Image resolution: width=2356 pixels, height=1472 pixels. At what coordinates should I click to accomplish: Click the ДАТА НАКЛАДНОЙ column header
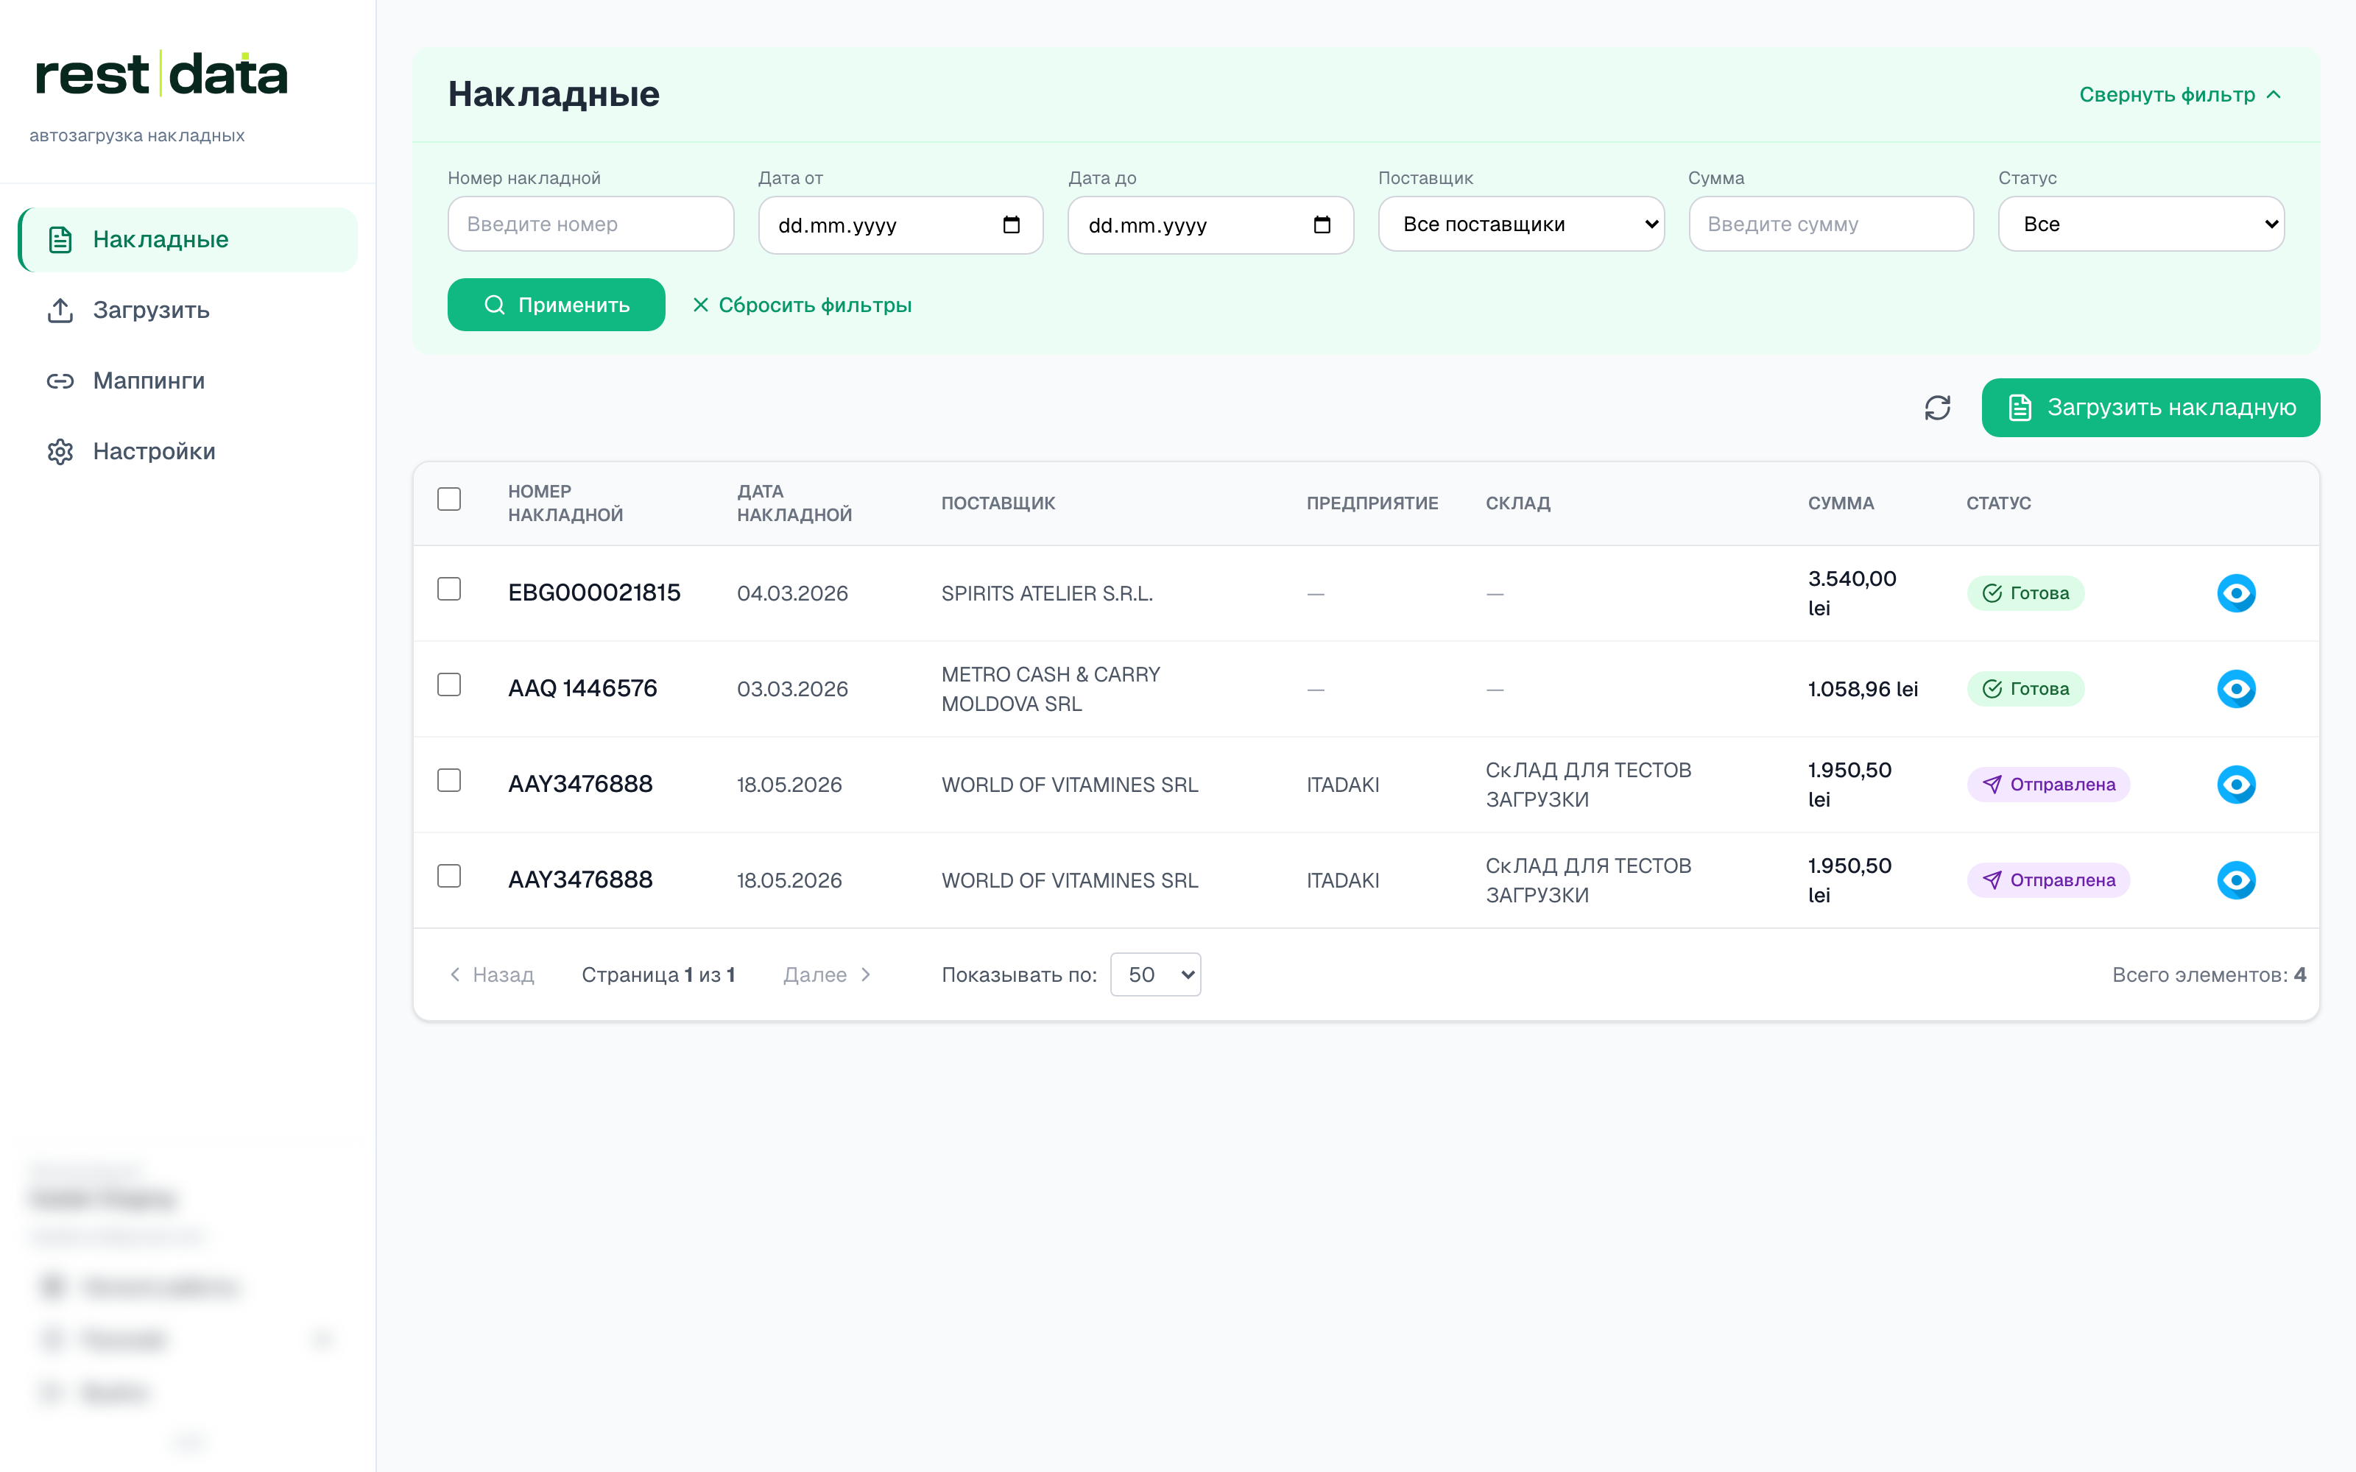click(794, 503)
